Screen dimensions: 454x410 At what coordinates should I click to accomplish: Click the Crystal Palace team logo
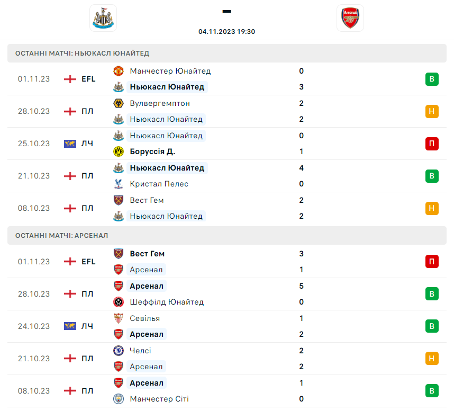click(119, 184)
